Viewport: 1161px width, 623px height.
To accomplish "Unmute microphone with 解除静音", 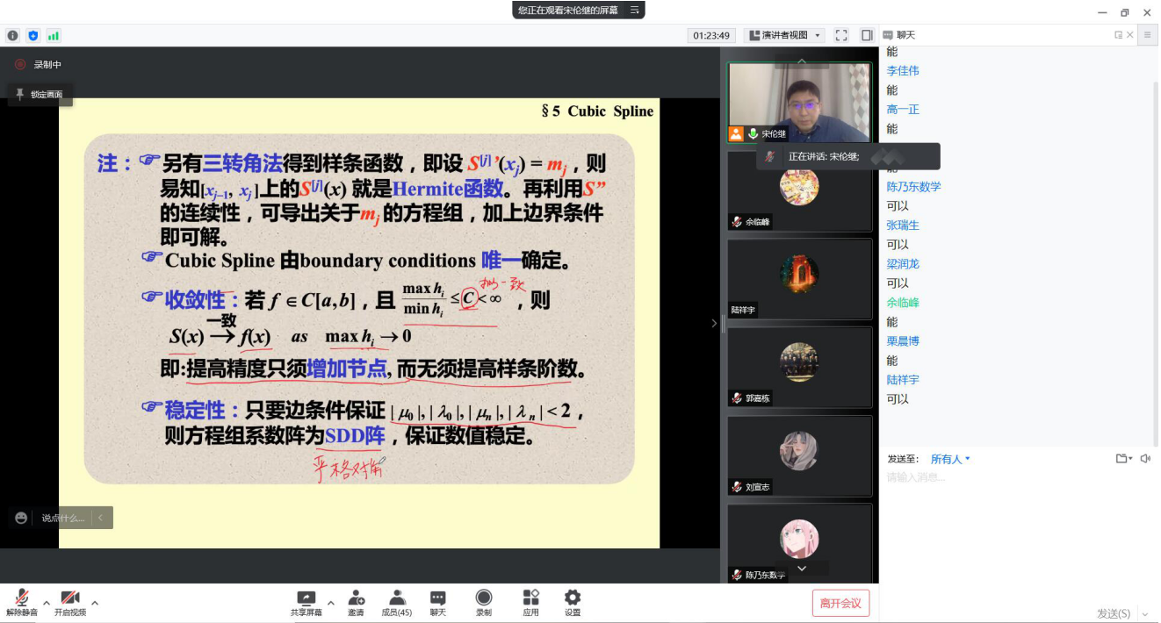I will 21,603.
